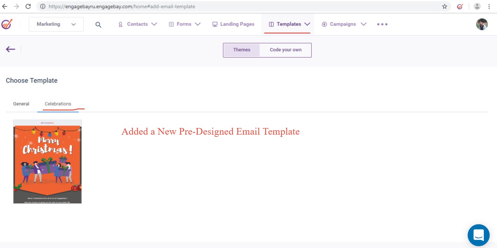Expand the Forms menu
Viewport: 497px width, 248px height.
184,24
